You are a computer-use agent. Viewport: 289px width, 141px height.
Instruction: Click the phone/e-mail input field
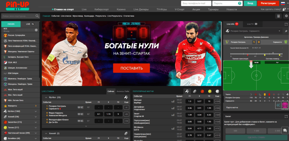pyautogui.click(x=196, y=3)
